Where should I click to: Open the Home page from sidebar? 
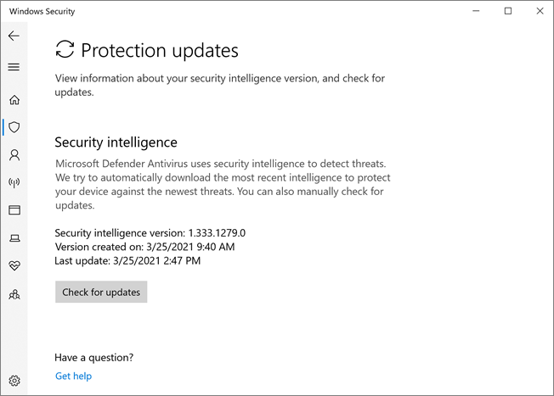point(14,99)
